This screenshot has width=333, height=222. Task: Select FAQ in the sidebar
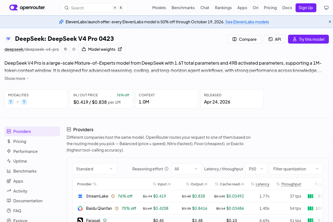(x=32, y=211)
